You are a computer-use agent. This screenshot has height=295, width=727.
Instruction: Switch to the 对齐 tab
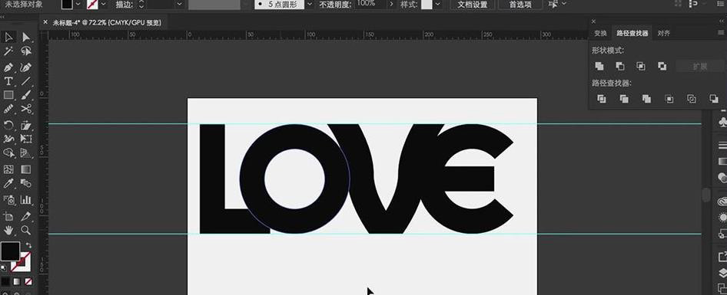[663, 33]
